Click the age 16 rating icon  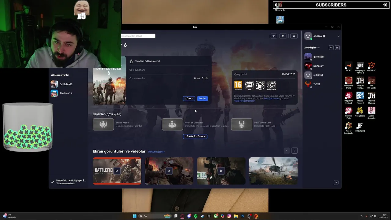(238, 85)
